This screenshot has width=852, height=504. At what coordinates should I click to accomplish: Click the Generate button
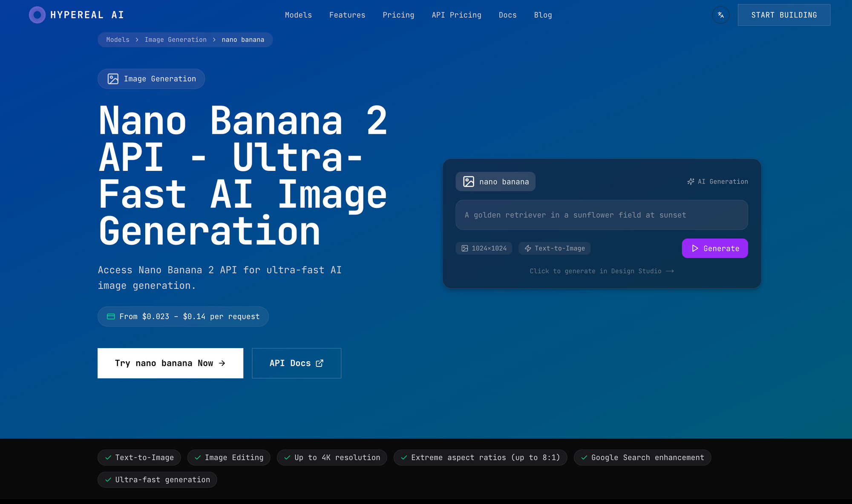tap(715, 248)
